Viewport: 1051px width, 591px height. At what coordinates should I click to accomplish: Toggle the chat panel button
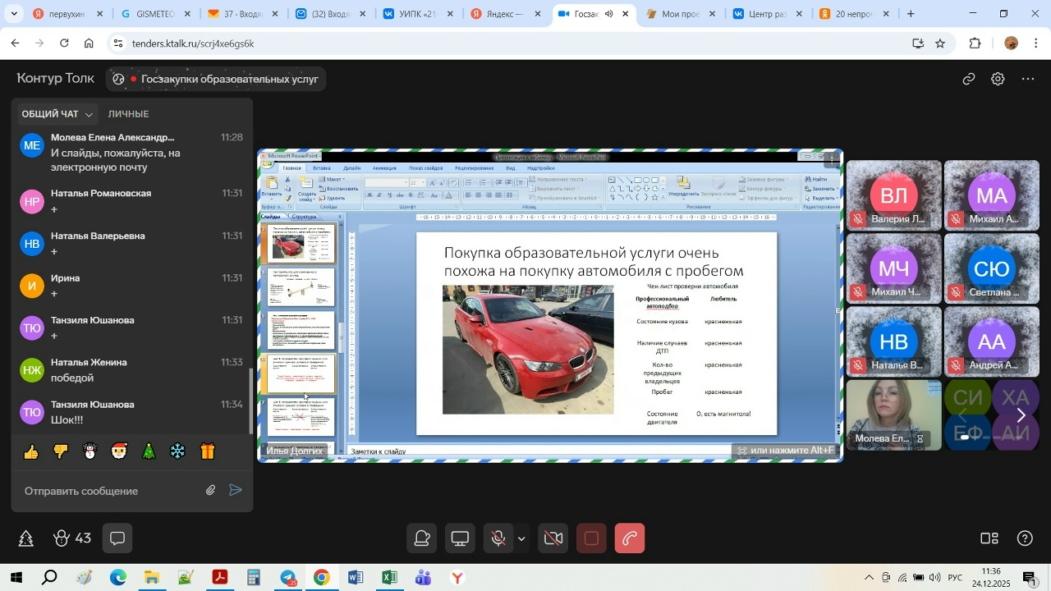point(117,539)
